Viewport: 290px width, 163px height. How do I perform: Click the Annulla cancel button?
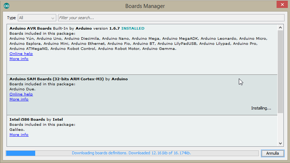(273, 153)
